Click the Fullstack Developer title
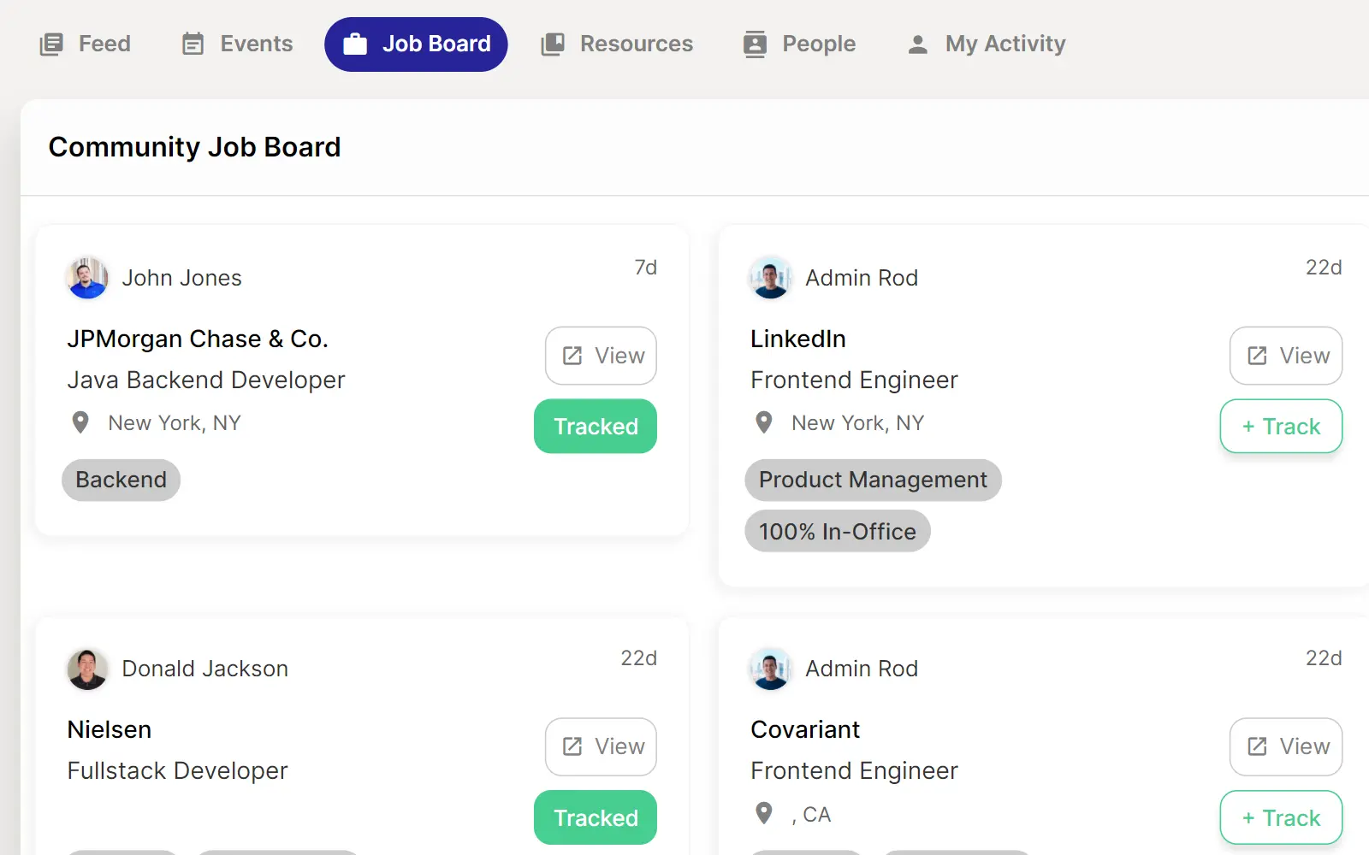The image size is (1369, 855). [x=177, y=770]
